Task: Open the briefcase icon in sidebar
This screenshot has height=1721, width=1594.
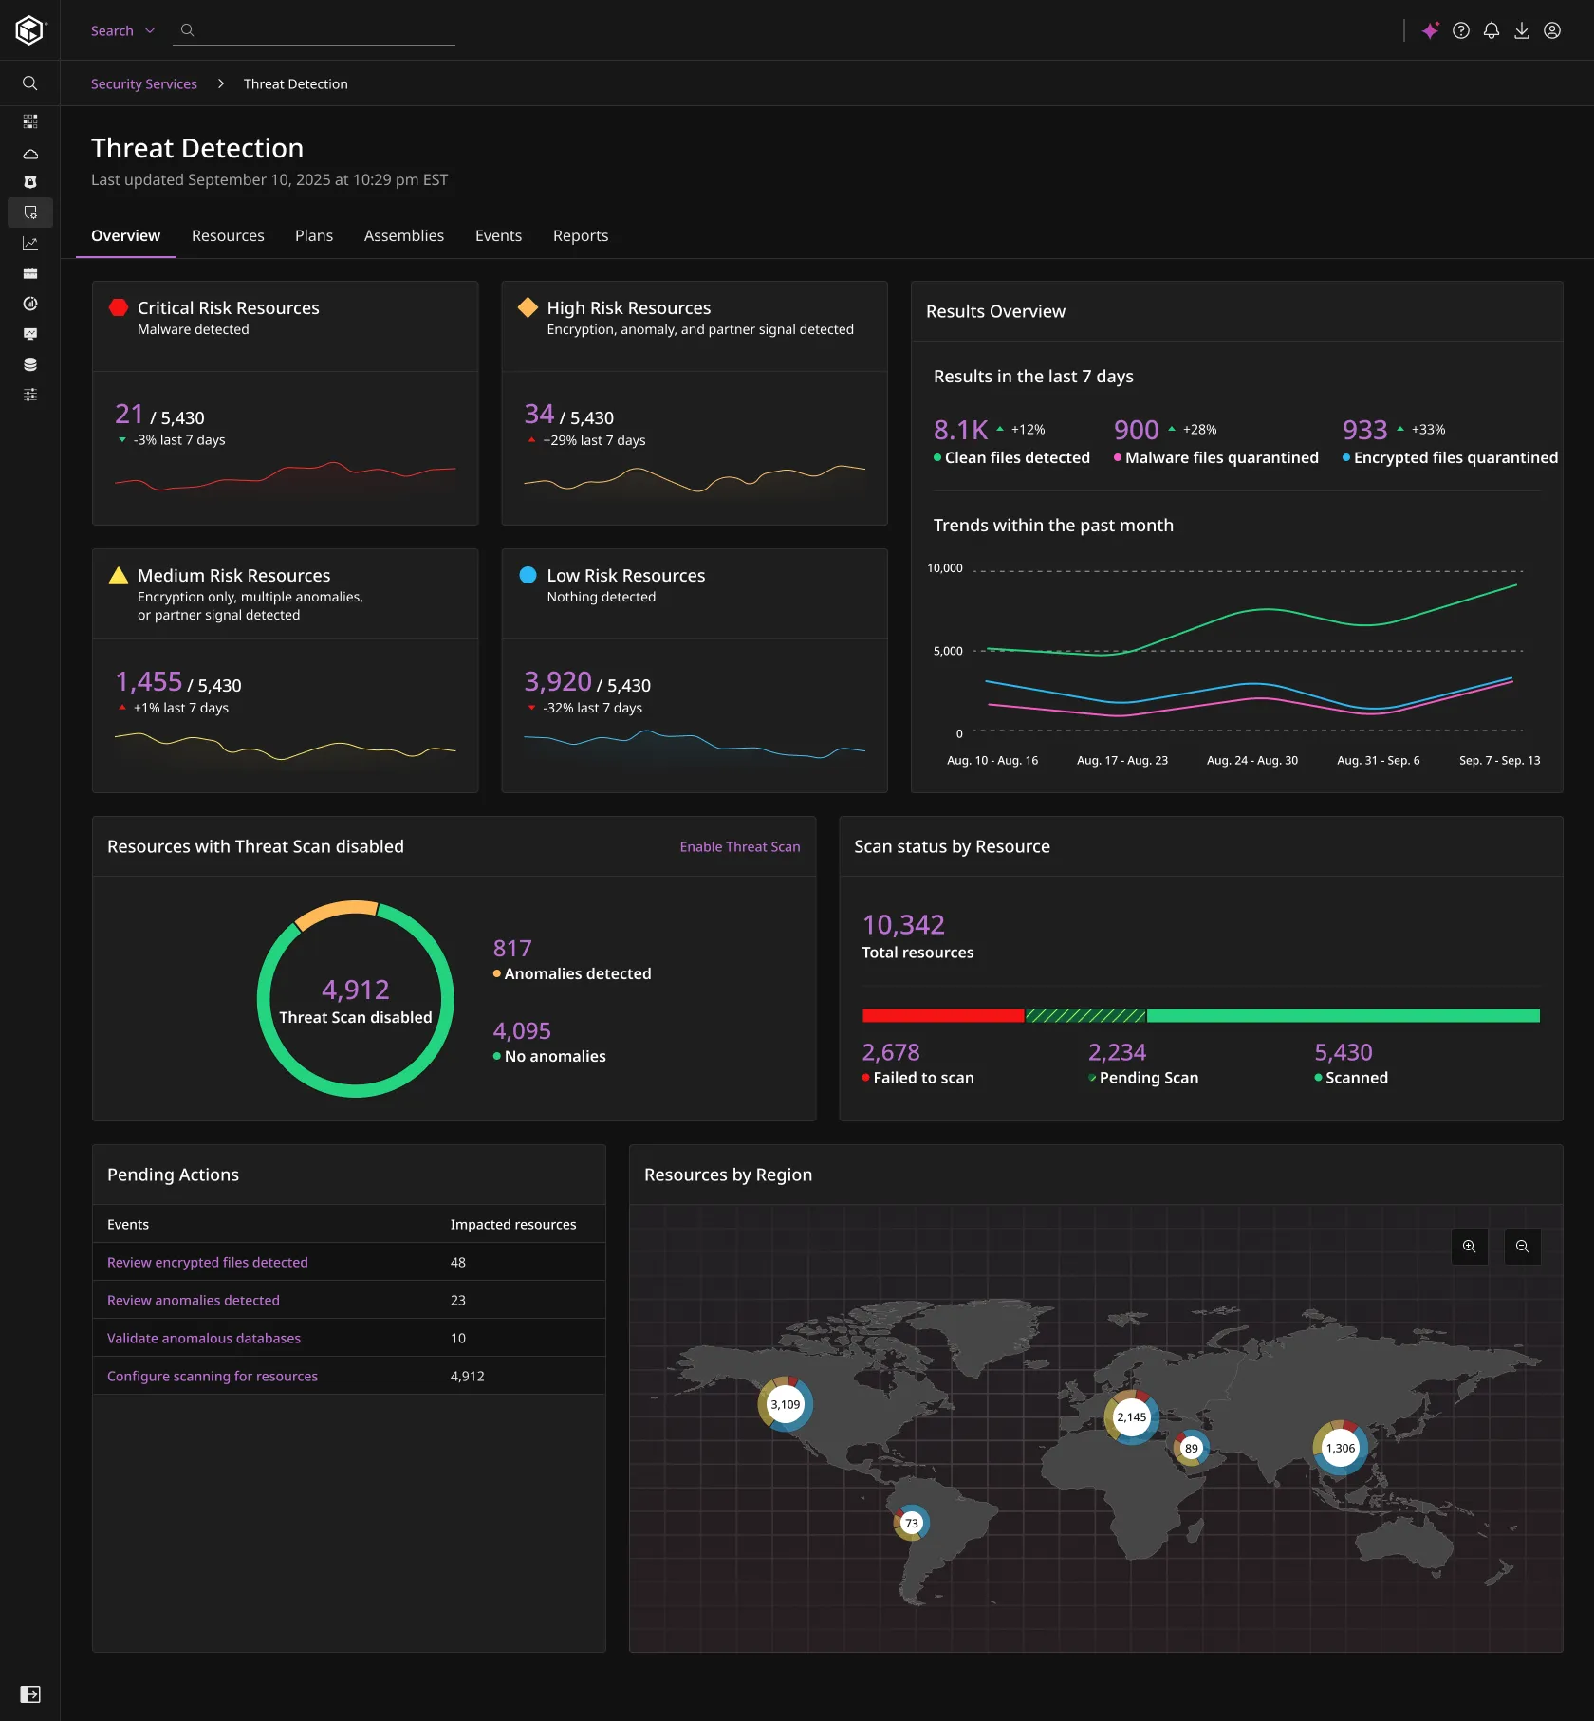Action: pyautogui.click(x=30, y=273)
